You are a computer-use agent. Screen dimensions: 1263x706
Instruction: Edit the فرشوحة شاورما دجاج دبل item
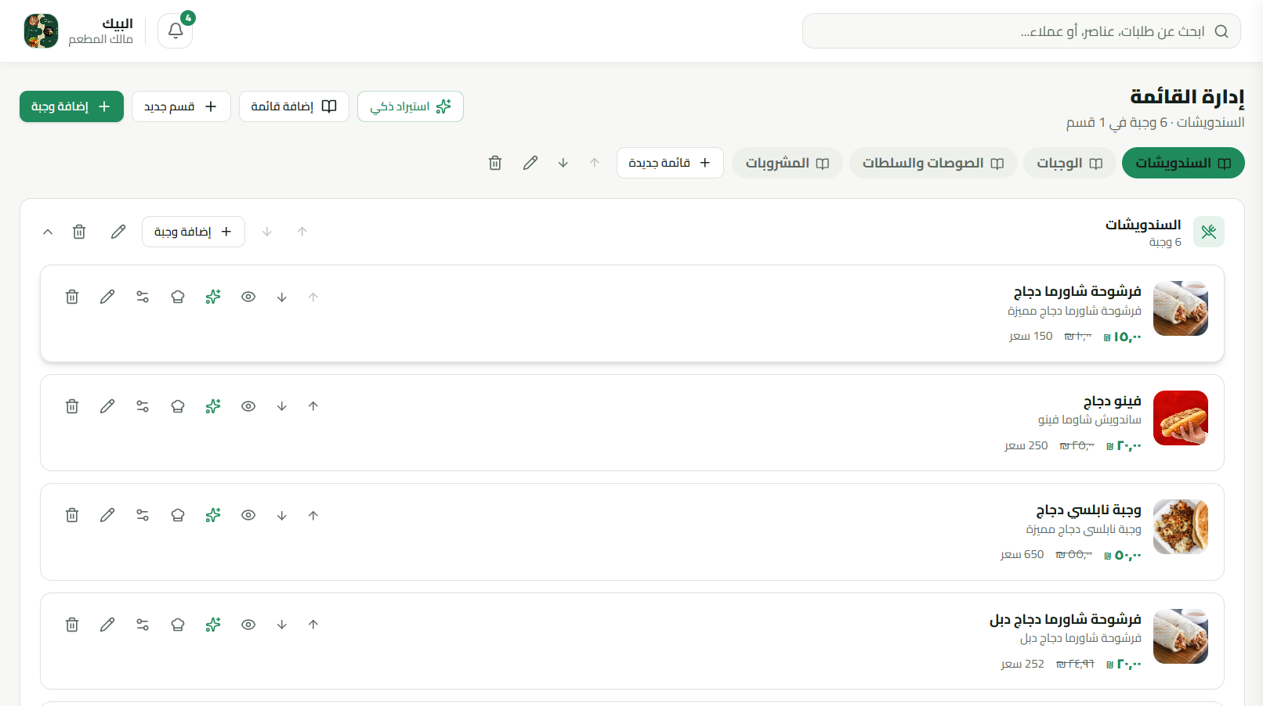coord(107,625)
